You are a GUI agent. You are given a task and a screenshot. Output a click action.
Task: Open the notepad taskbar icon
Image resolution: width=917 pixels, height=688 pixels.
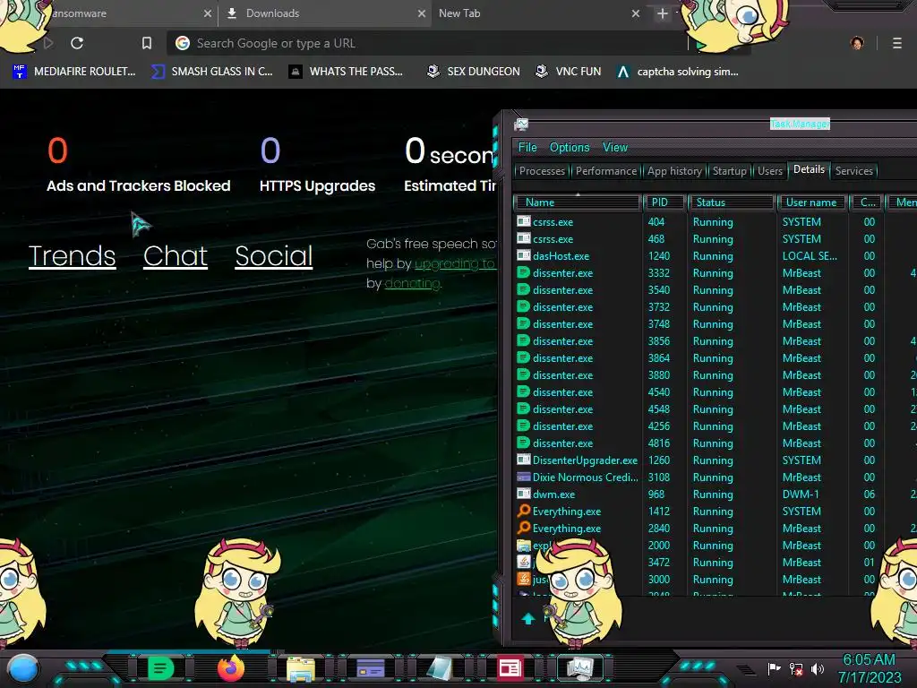(440, 668)
